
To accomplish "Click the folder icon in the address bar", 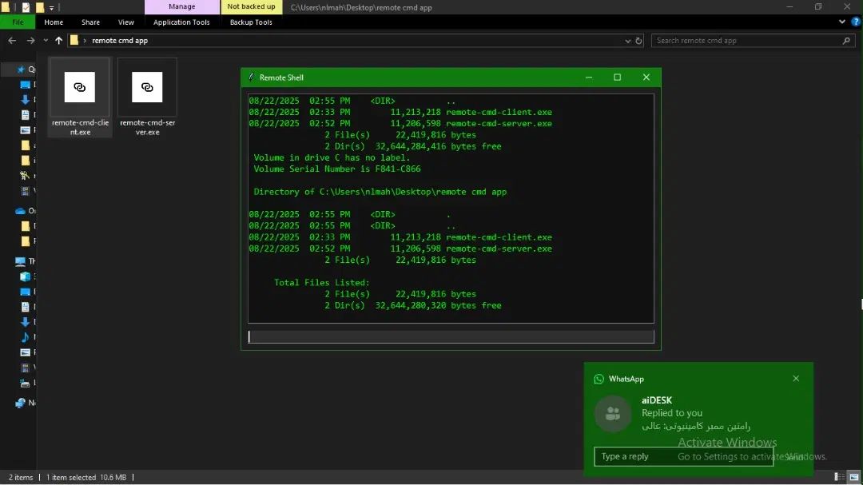I will click(x=74, y=40).
